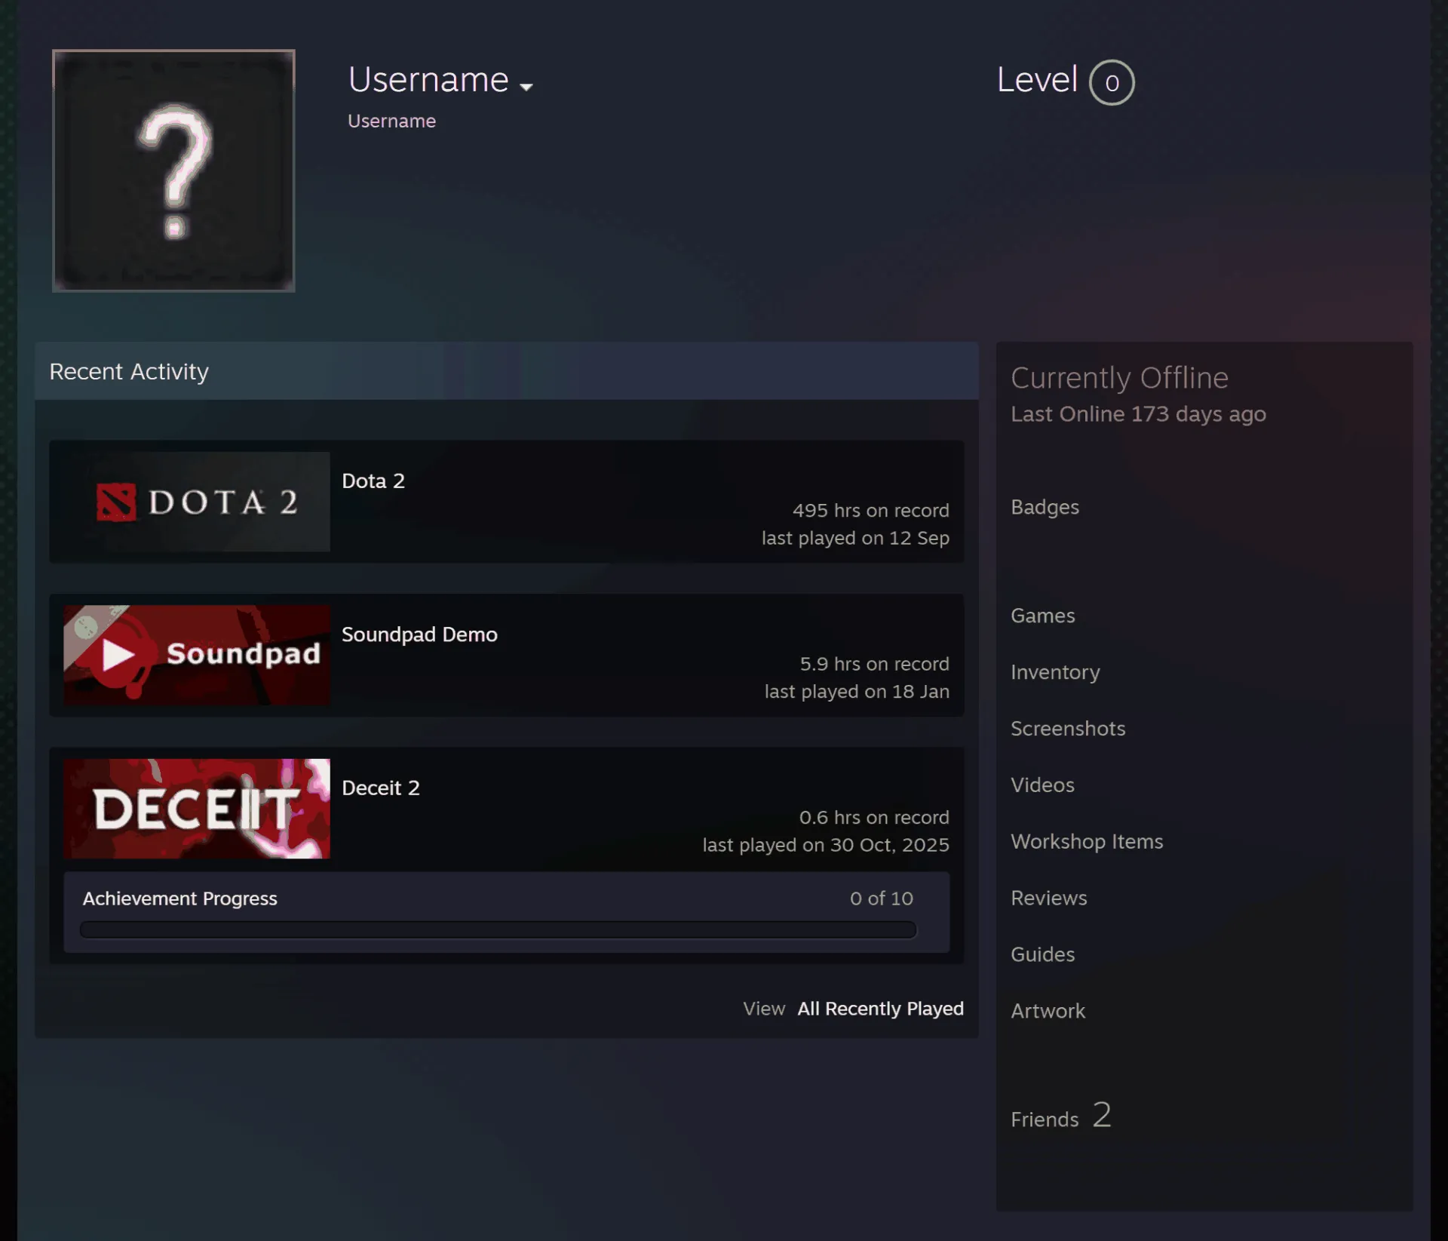Open the Workshop Items page

(1087, 842)
